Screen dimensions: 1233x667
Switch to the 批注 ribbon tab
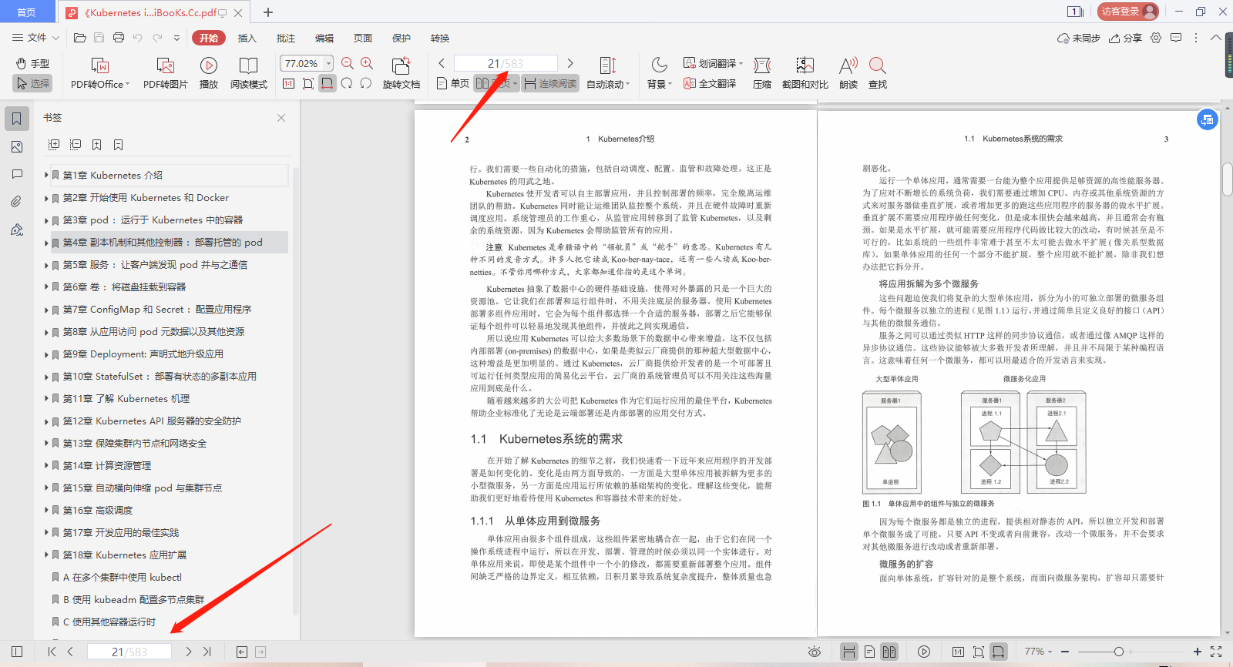click(x=286, y=38)
